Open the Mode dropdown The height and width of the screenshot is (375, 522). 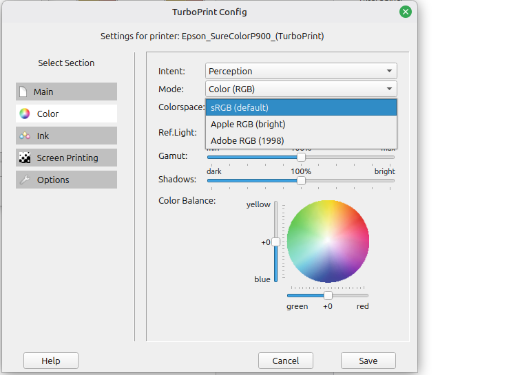301,89
